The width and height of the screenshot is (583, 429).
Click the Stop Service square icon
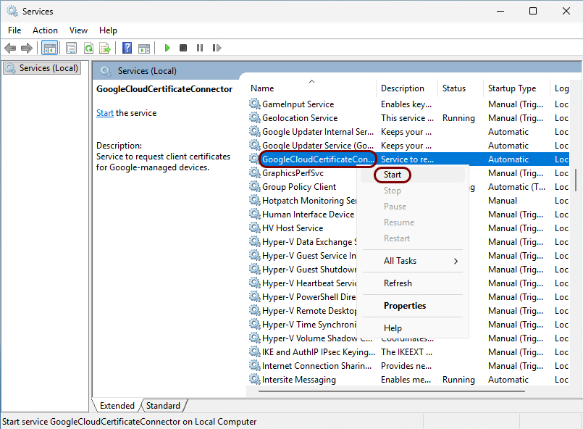(x=183, y=48)
